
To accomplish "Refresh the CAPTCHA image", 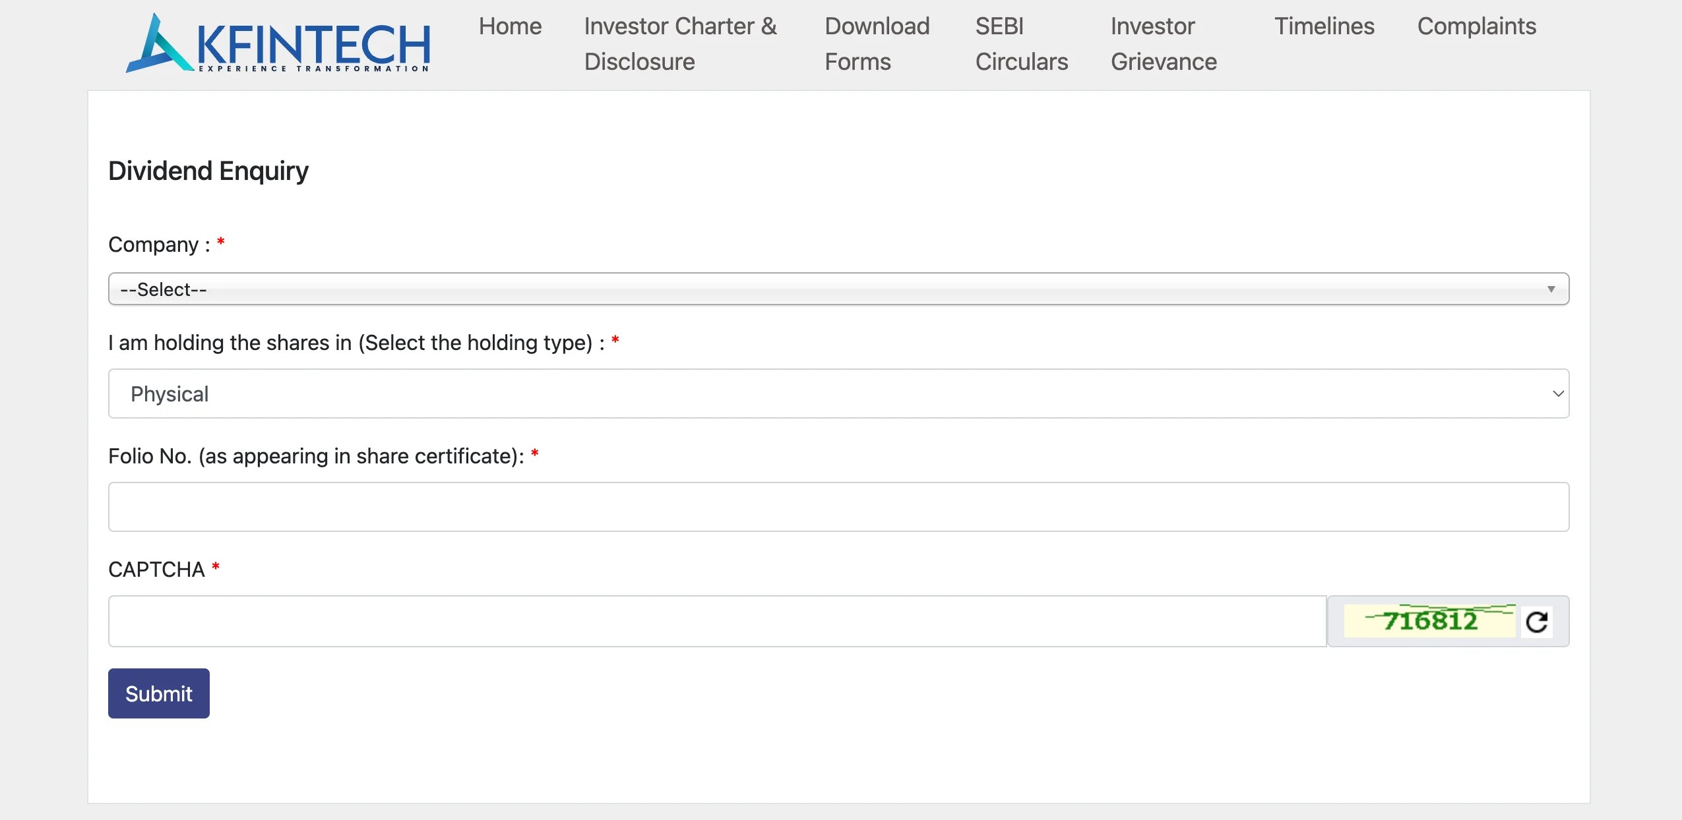I will pyautogui.click(x=1536, y=620).
